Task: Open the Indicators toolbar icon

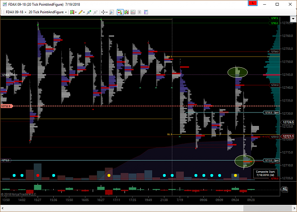Action: [x=126, y=12]
